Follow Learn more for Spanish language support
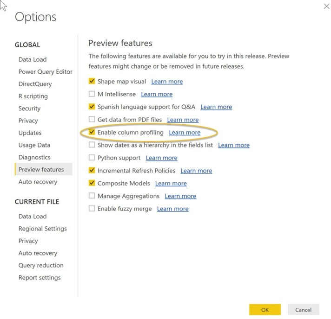 pyautogui.click(x=216, y=107)
